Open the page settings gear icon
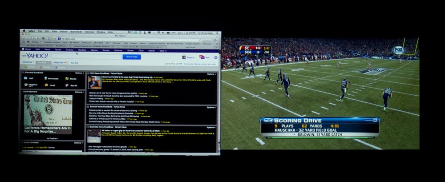This screenshot has width=445, height=182. click(x=216, y=57)
